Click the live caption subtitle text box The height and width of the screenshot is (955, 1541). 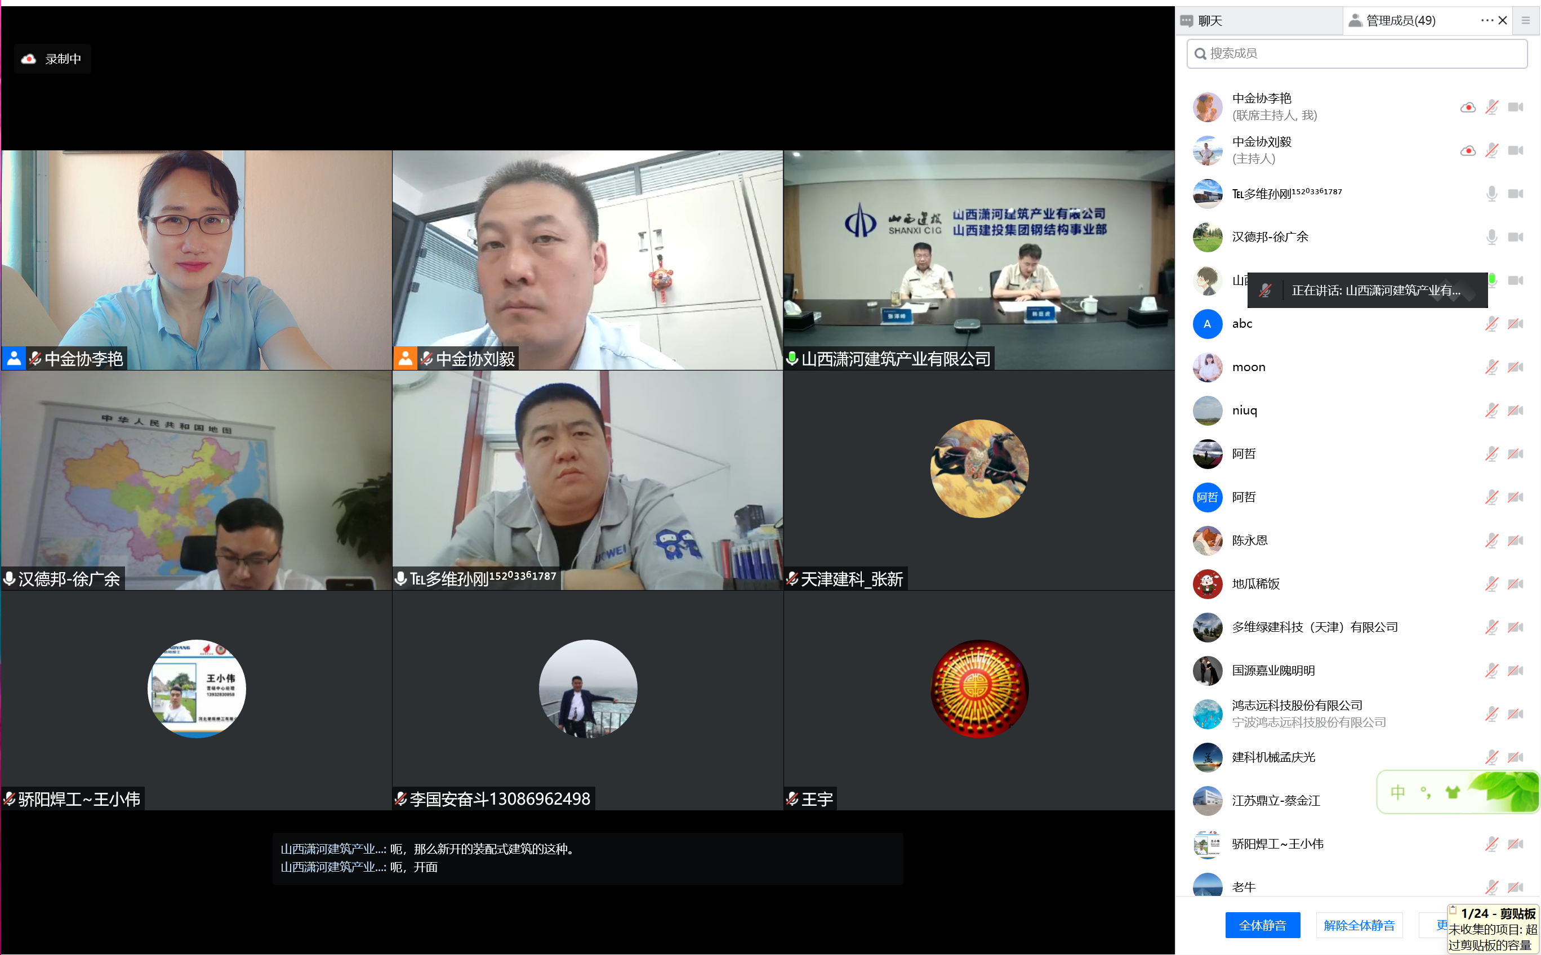click(587, 858)
